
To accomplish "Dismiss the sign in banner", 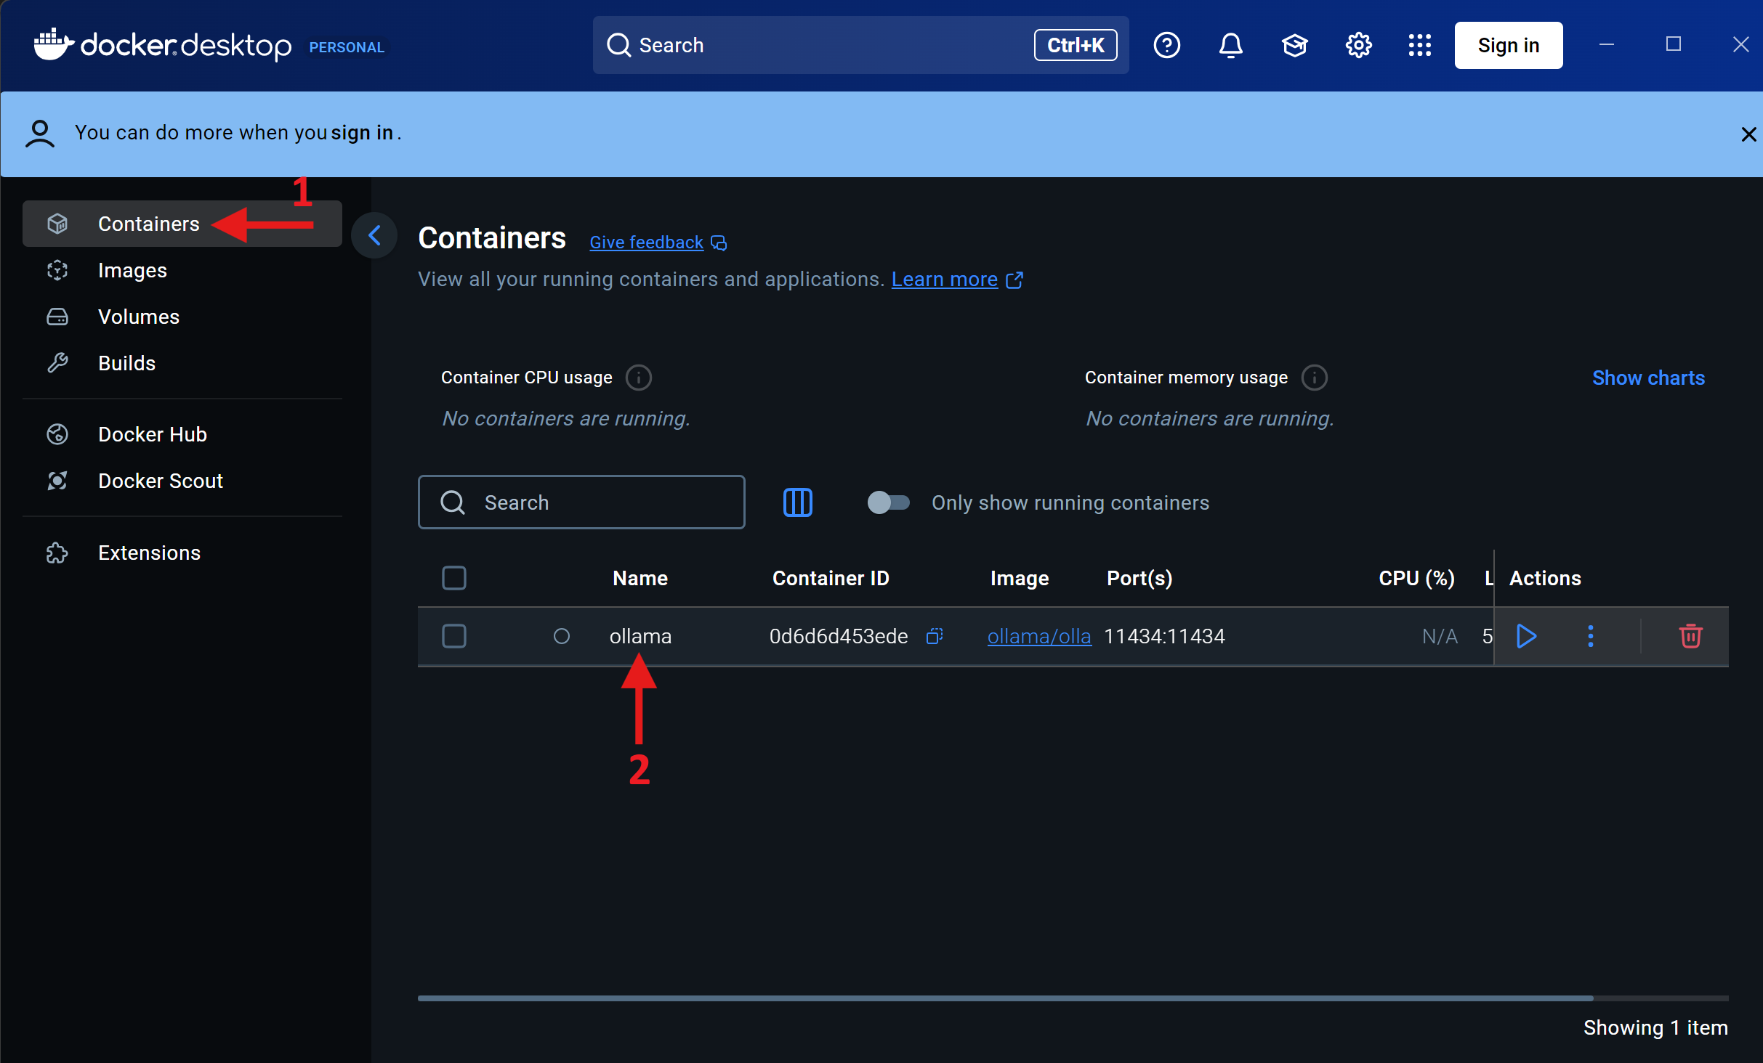I will tap(1748, 134).
